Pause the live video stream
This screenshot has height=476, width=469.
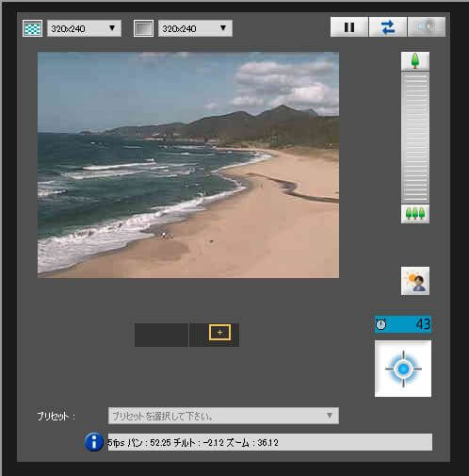349,27
